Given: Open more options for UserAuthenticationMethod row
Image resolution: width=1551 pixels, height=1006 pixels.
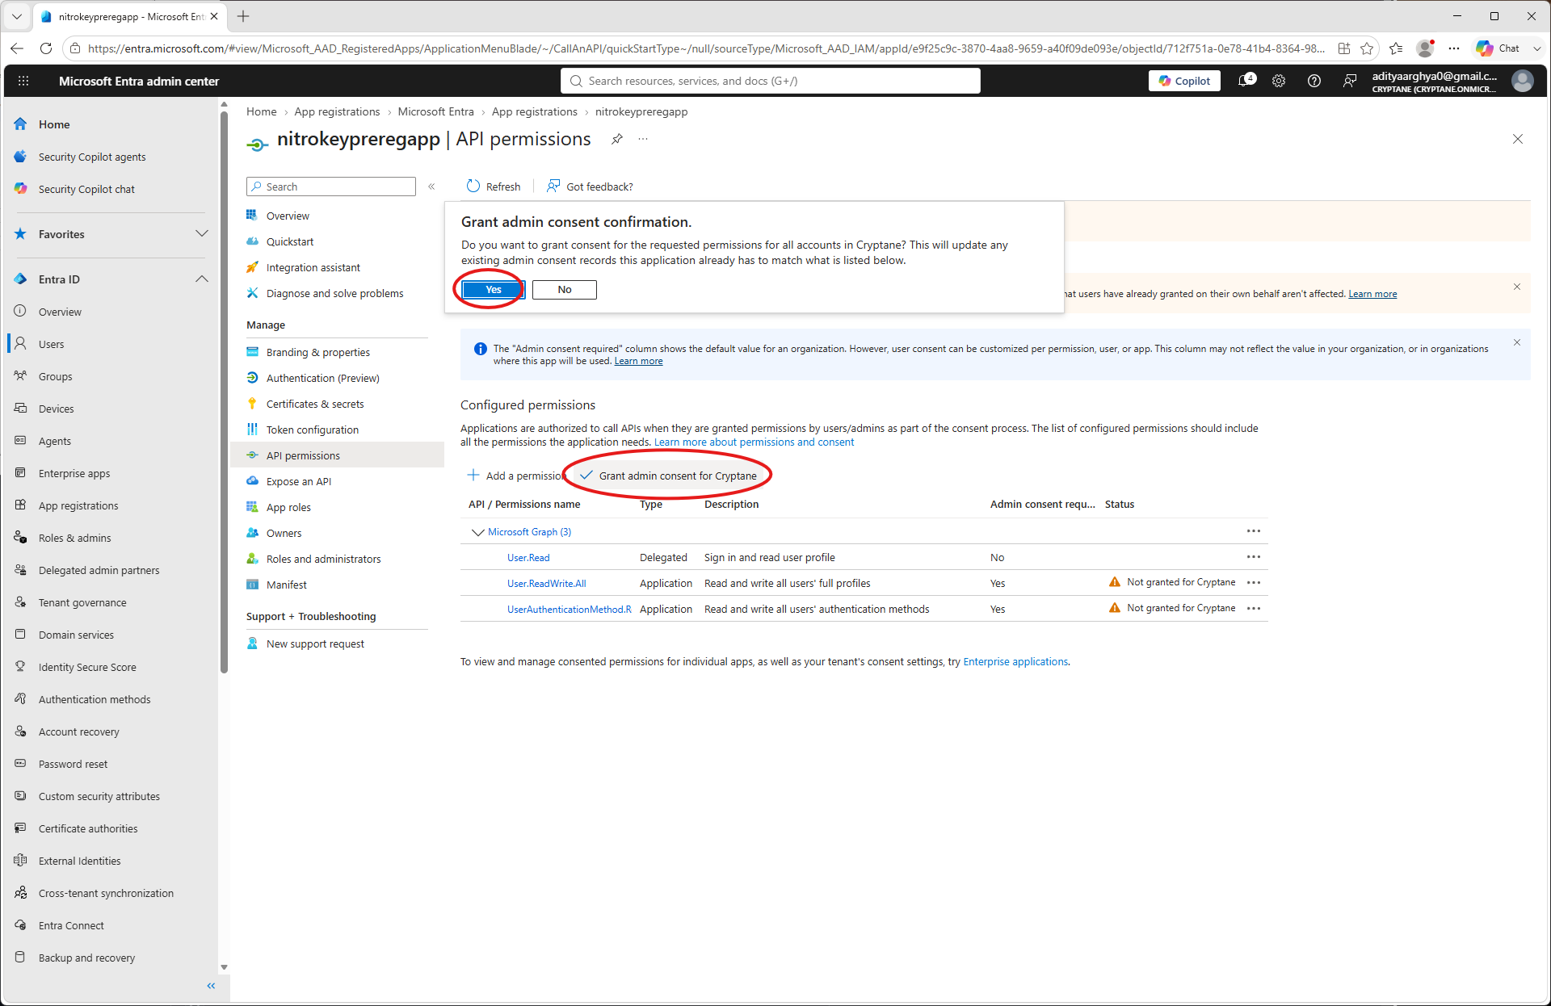Looking at the screenshot, I should [x=1254, y=609].
